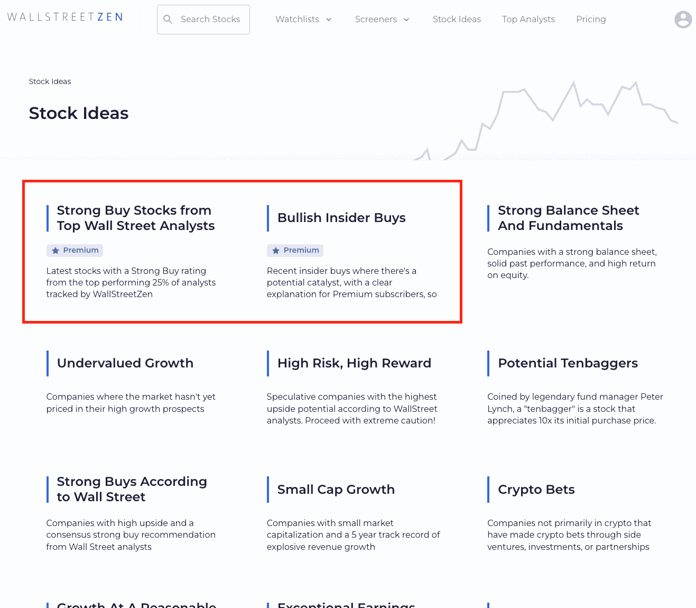Click the Premium star badge under Bullish Insider Buys

pos(295,250)
